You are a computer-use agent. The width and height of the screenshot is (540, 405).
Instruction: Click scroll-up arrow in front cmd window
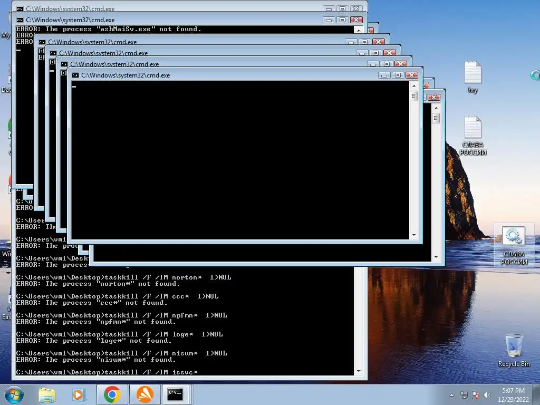(414, 85)
